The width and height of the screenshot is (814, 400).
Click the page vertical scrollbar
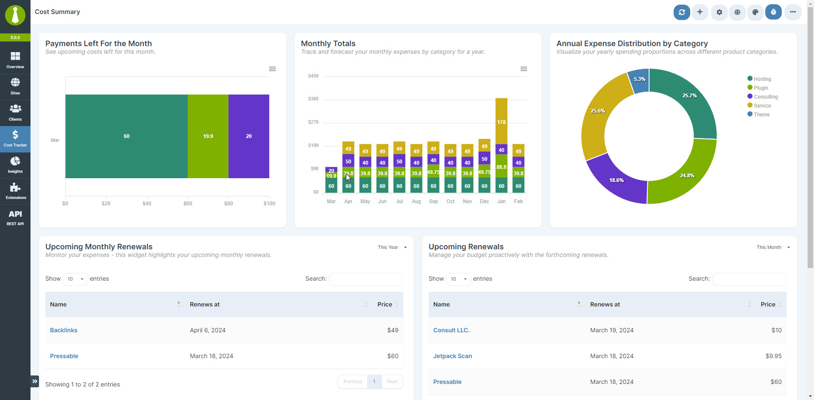[810, 138]
